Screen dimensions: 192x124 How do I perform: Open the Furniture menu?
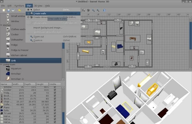[19, 6]
